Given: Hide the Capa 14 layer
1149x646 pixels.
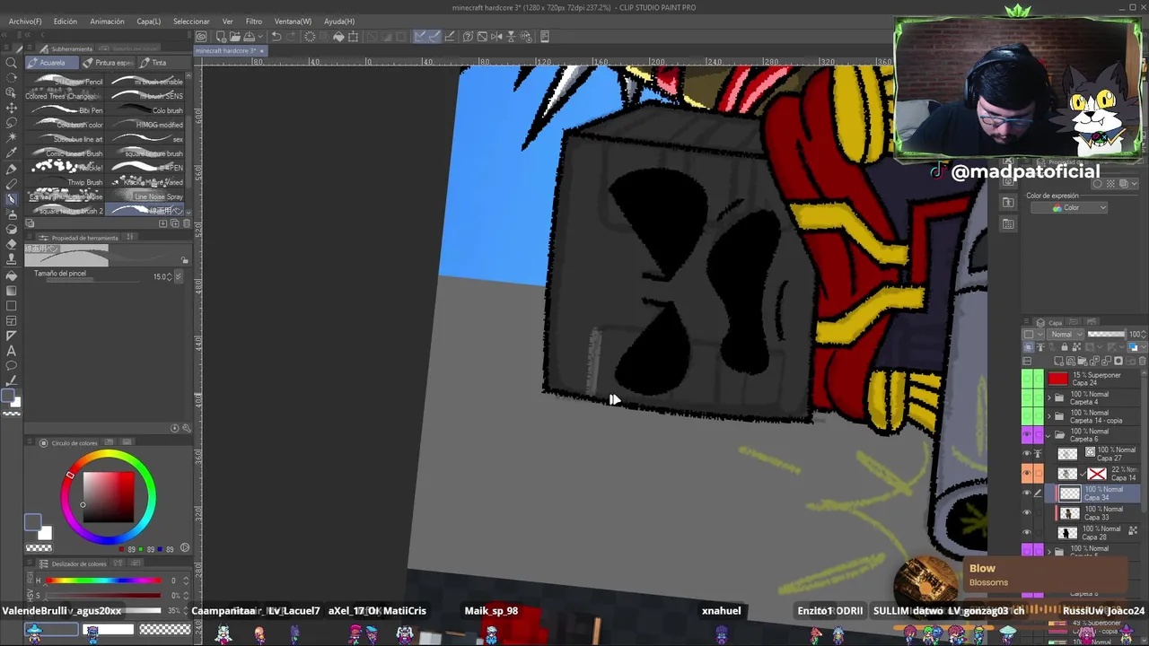Looking at the screenshot, I should [1027, 474].
